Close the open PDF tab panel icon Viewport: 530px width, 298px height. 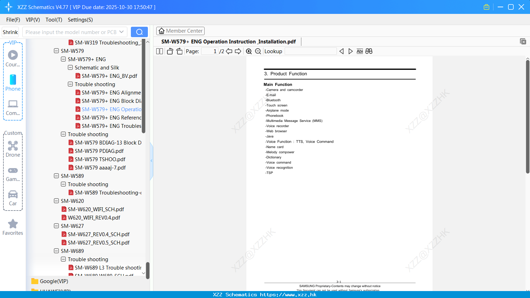click(523, 41)
